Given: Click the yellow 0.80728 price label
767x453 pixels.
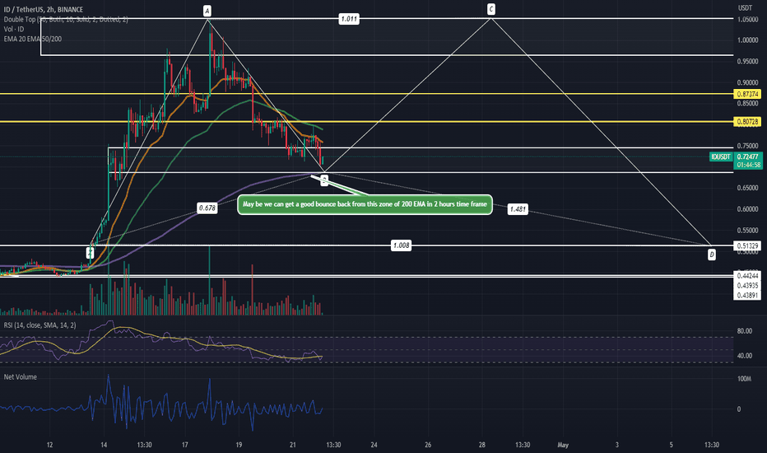Looking at the screenshot, I should click(747, 121).
